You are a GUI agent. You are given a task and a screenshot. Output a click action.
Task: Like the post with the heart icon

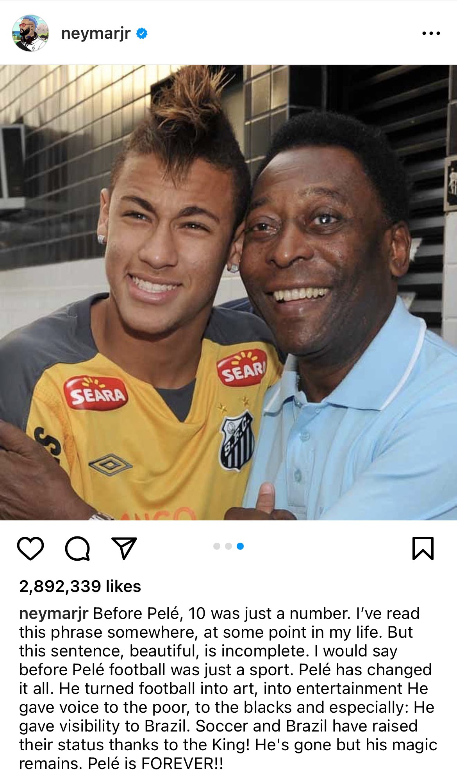point(30,549)
